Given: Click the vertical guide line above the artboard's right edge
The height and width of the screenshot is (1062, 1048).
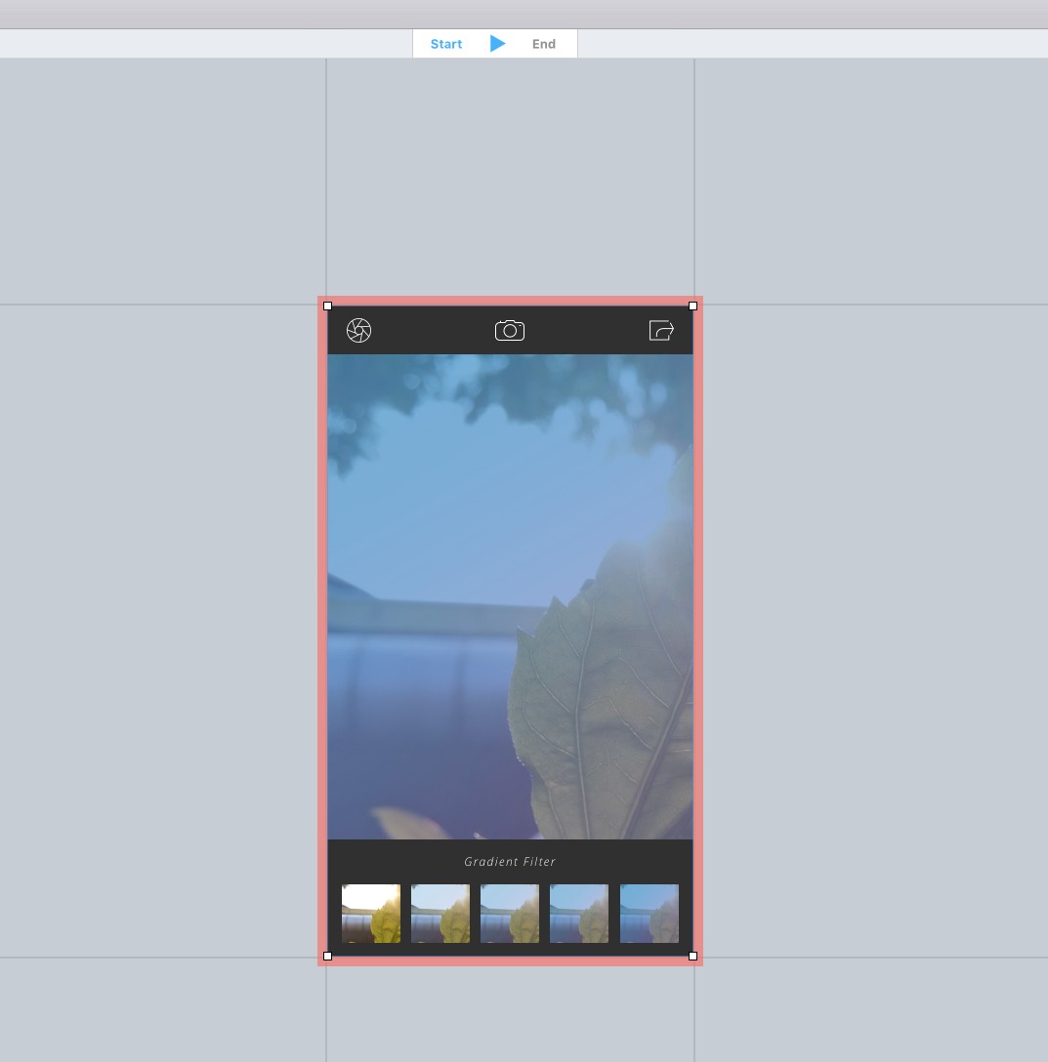Looking at the screenshot, I should click(x=694, y=176).
